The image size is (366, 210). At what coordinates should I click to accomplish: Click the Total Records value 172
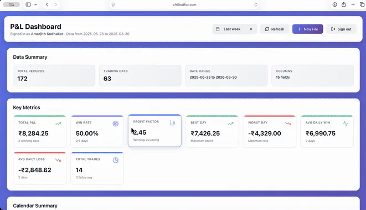[22, 79]
